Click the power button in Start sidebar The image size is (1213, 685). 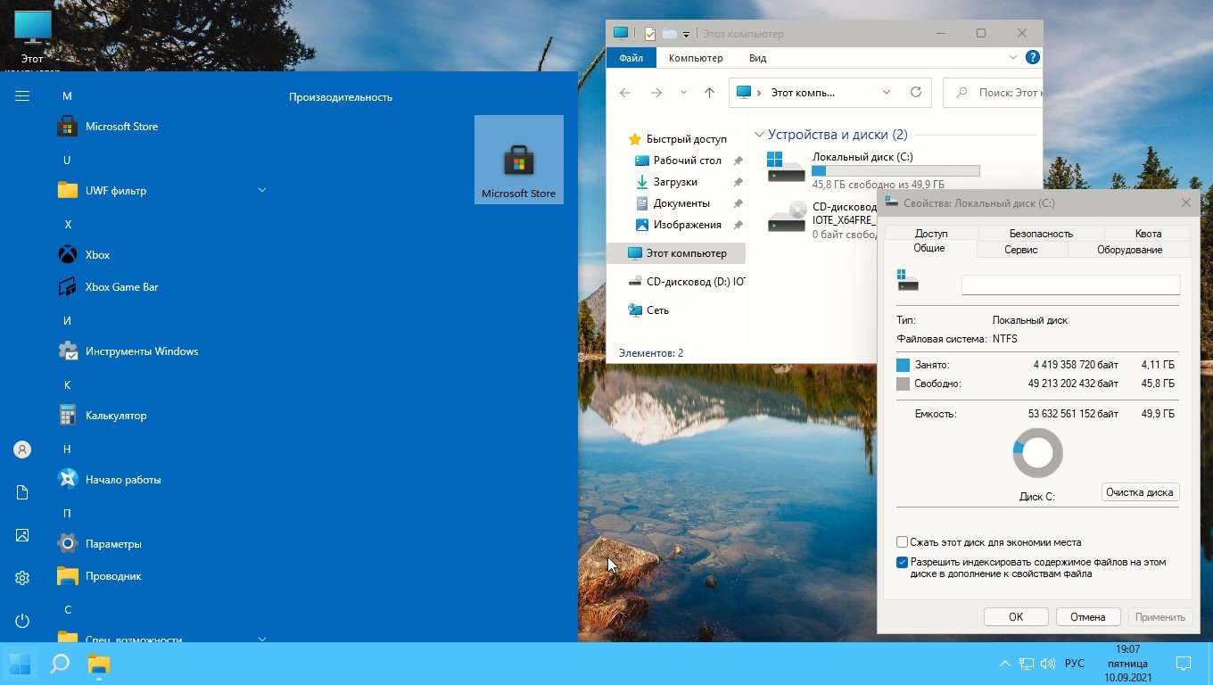22,621
